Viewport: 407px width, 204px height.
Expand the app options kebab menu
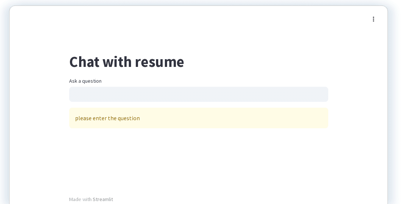374,19
